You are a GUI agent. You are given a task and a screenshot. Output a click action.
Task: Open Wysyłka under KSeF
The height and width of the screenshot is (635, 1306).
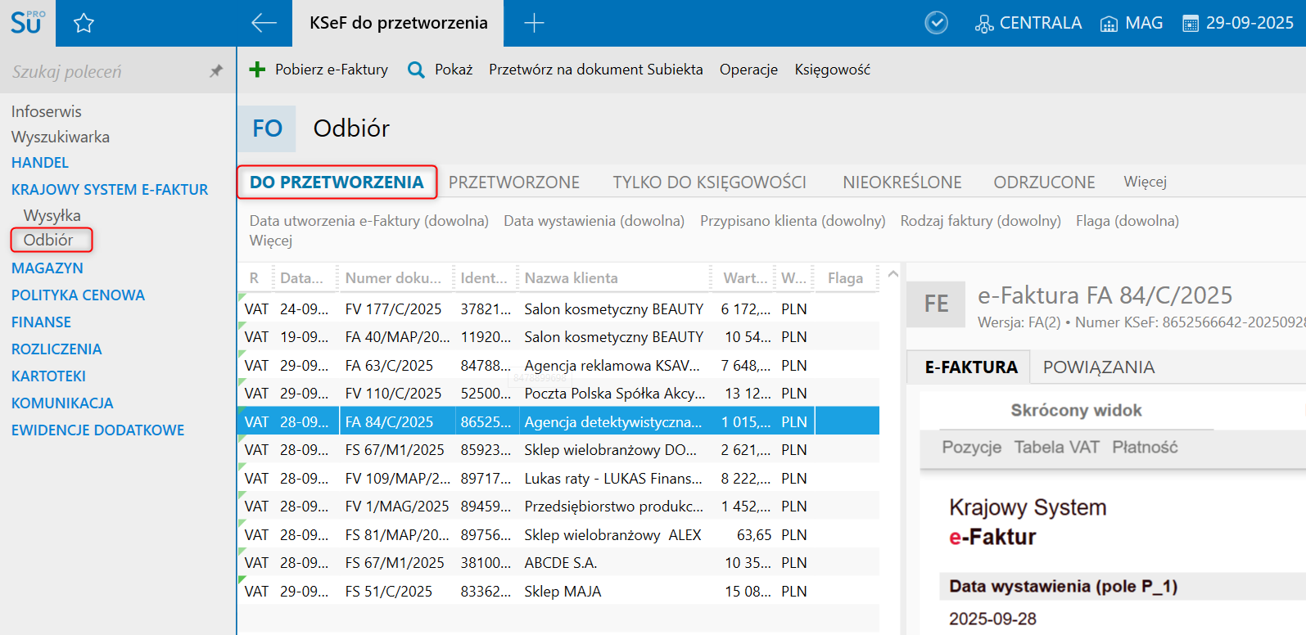click(x=52, y=215)
